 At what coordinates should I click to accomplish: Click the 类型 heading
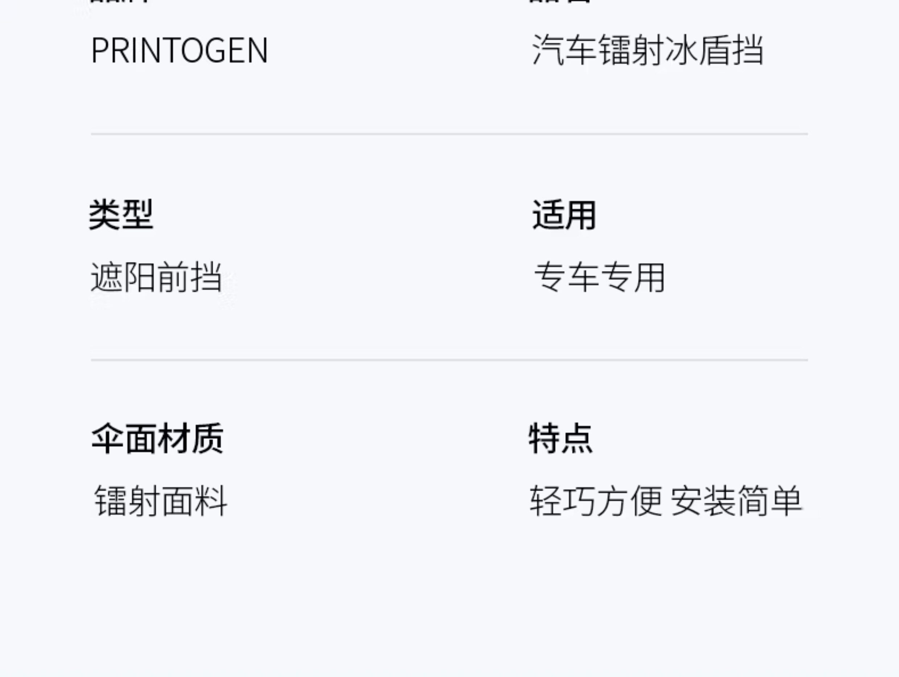pyautogui.click(x=121, y=215)
